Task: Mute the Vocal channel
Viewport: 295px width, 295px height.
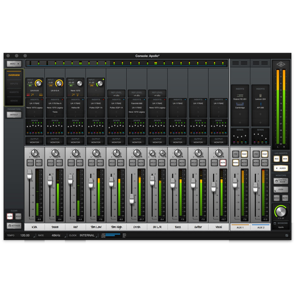Action: pos(223,162)
